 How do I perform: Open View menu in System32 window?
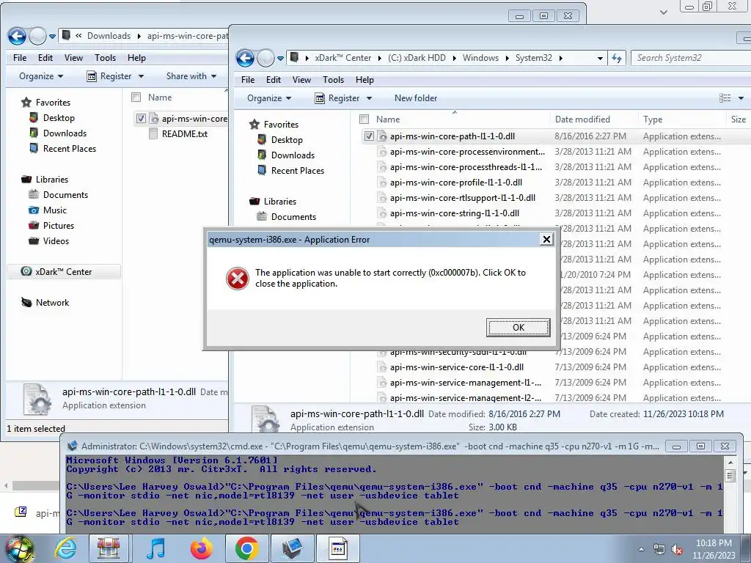(x=301, y=79)
